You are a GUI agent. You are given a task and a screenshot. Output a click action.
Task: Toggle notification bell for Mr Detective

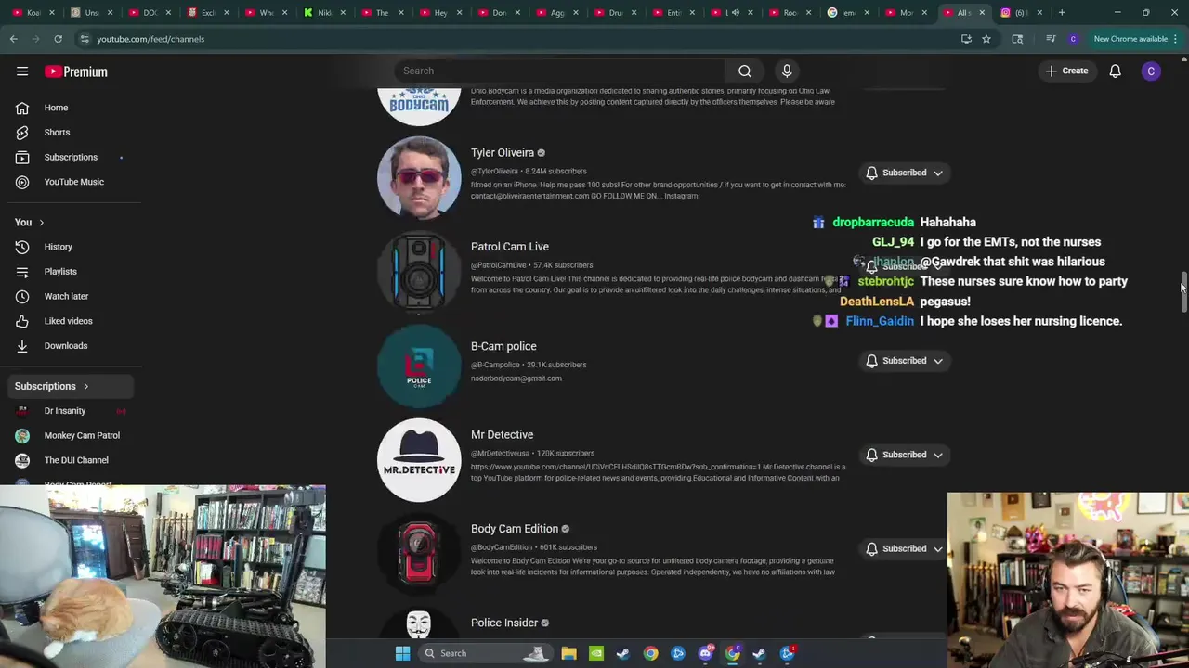[x=871, y=455]
